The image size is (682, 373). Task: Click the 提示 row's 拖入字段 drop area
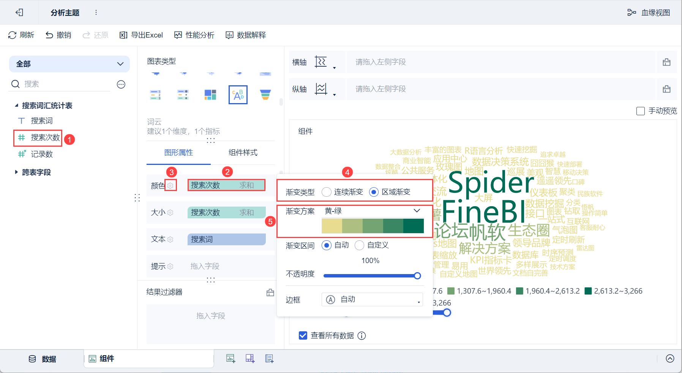(226, 266)
